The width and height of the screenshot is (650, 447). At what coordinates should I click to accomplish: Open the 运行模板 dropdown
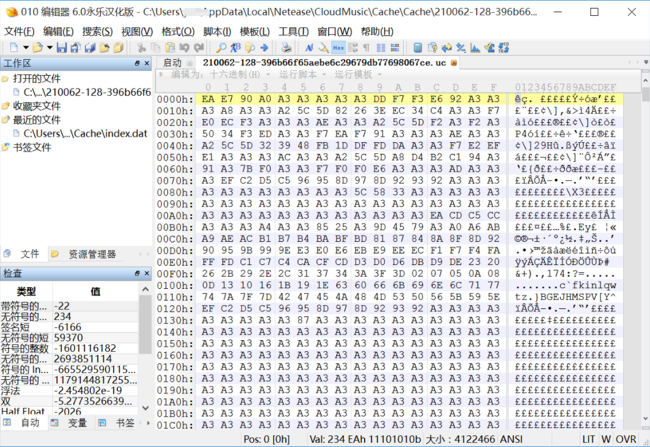[x=358, y=74]
